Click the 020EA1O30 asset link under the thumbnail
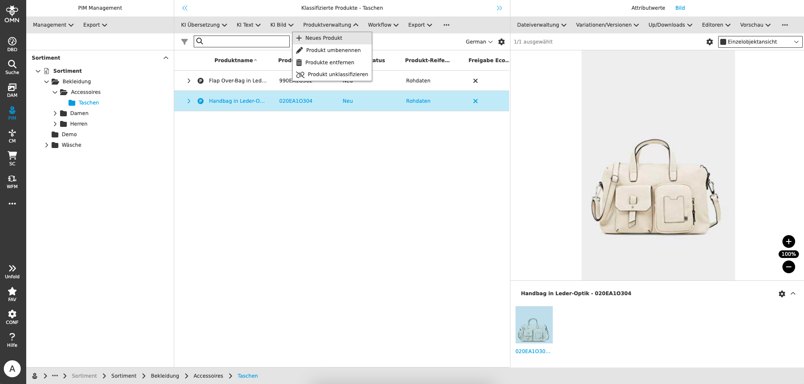Screen dimensions: 804x384 click(533, 351)
